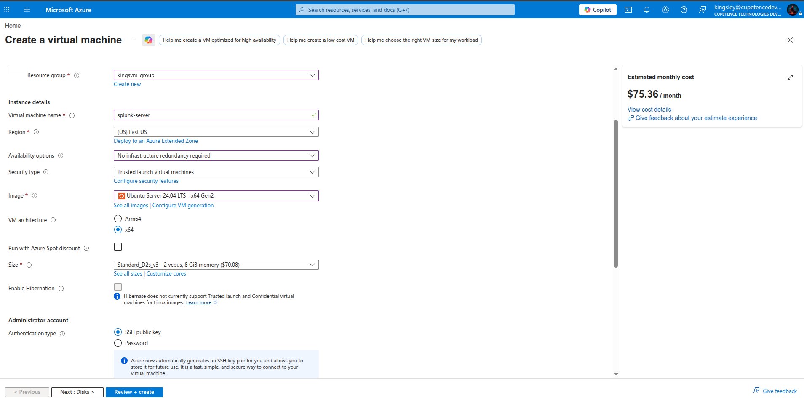Show info tooltip for Enable Hibernation
Screen dimensions: 804x404
coord(61,289)
